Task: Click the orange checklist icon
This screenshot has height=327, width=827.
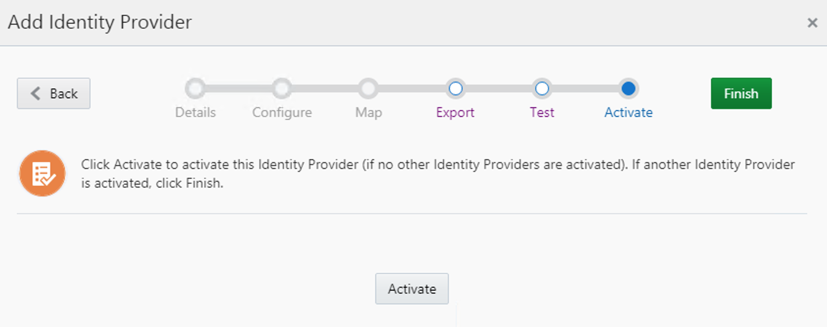Action: pyautogui.click(x=42, y=173)
